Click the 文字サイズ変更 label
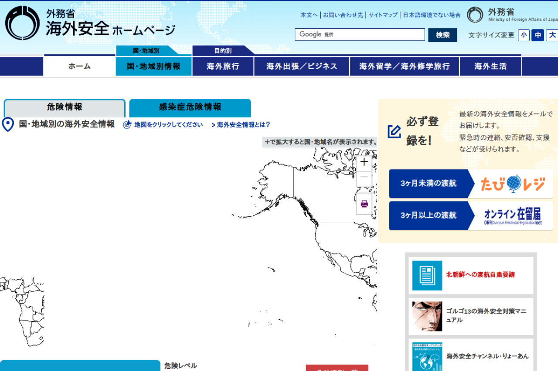Viewport: 558px width, 371px height. coord(491,35)
